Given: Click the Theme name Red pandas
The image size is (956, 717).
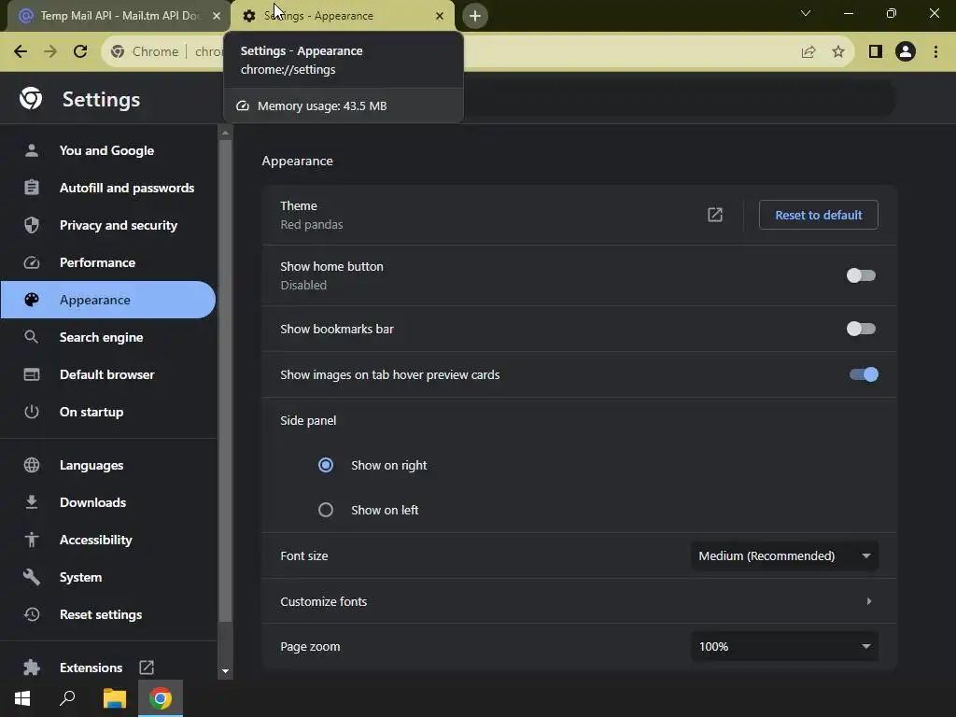Looking at the screenshot, I should click(x=312, y=224).
